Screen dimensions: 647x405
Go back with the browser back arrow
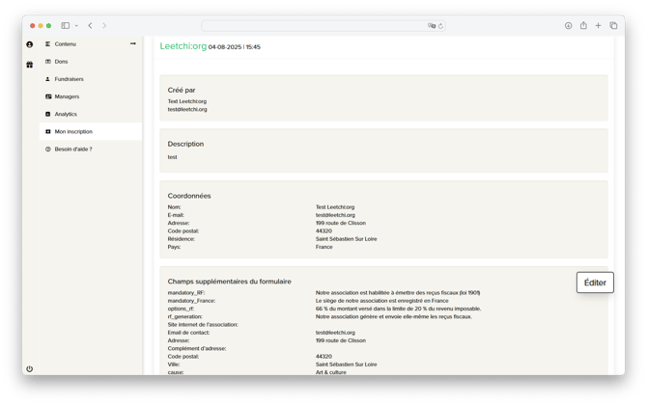click(90, 25)
